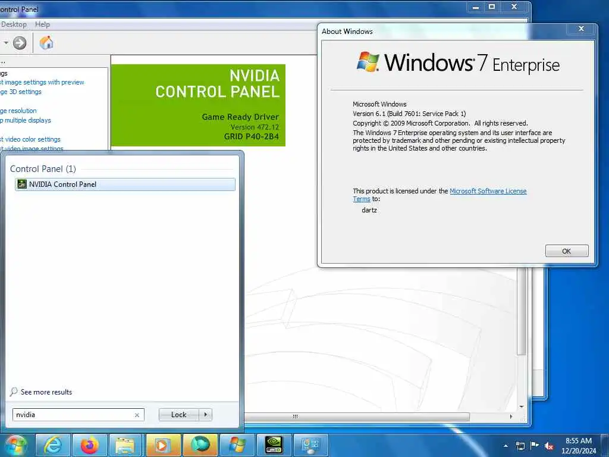Open Firefox from taskbar
Screen dimensions: 609x457
[90, 445]
